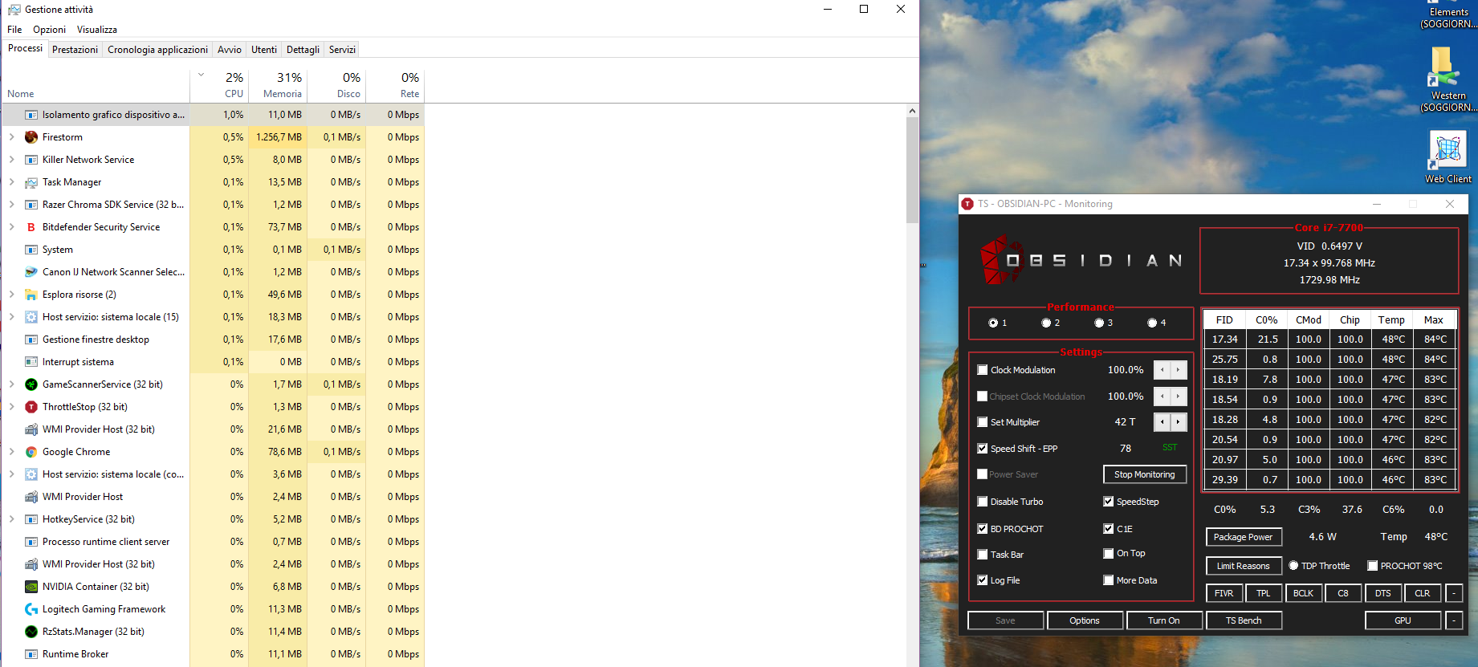Click the Gestione attività title bar icon
The height and width of the screenshot is (667, 1478).
(x=14, y=10)
